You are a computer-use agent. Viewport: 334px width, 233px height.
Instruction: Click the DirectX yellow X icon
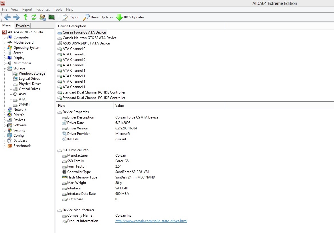pos(9,115)
